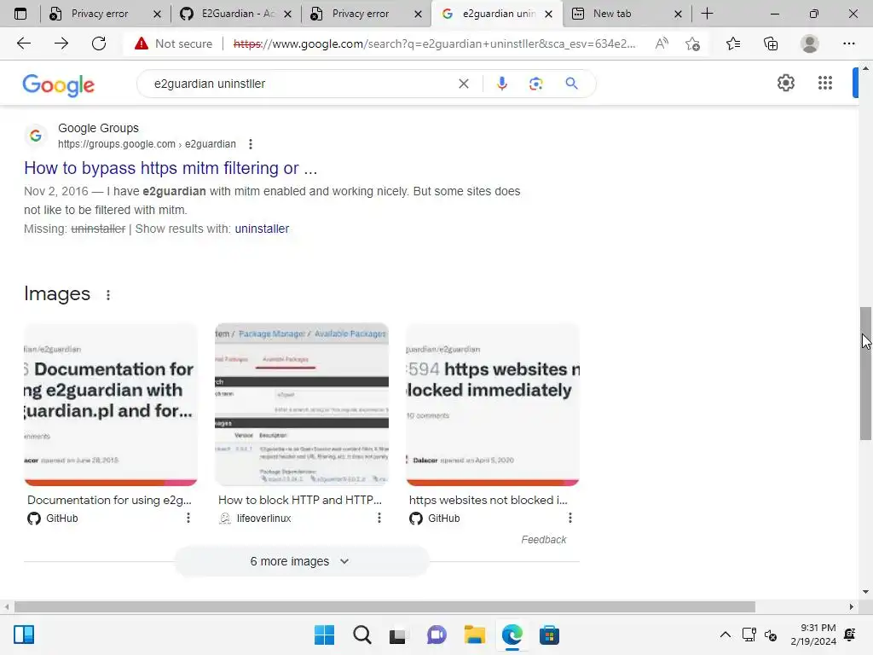Search by image with Google Lens

pyautogui.click(x=535, y=84)
